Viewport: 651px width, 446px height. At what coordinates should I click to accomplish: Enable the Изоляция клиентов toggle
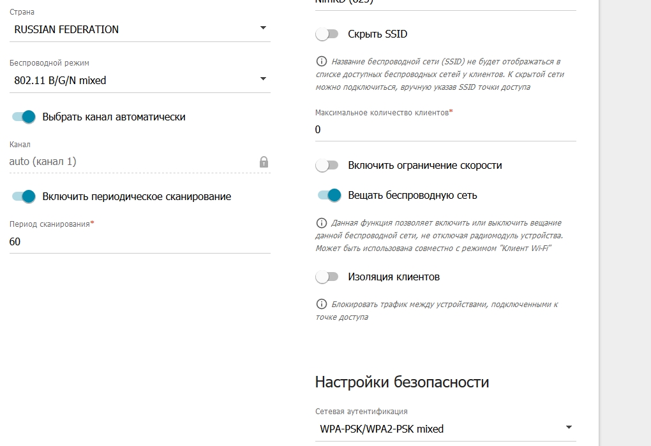327,277
